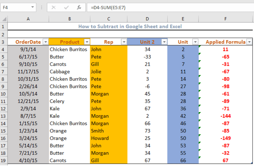The height and width of the screenshot is (166, 254).
Task: Click the Enter checkmark icon near formula bar
Action: pos(66,7)
